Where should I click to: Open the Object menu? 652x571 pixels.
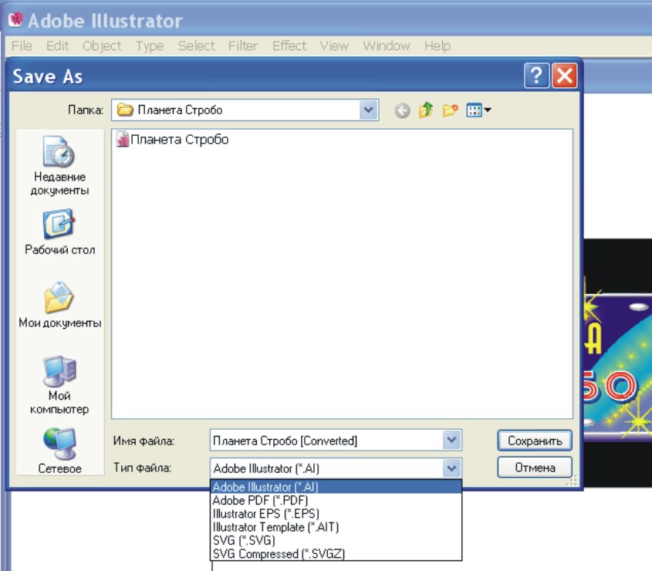click(x=102, y=46)
